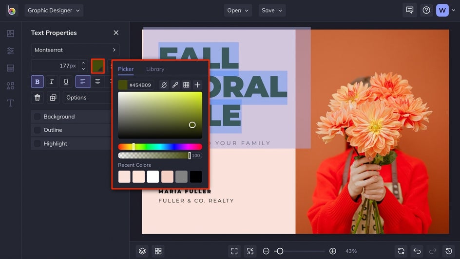Viewport: 460px width, 259px height.
Task: Open the feedback chat icon
Action: 409,10
